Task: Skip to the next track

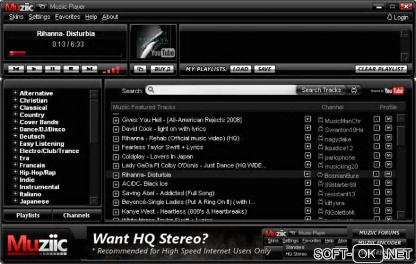Action: click(x=89, y=69)
